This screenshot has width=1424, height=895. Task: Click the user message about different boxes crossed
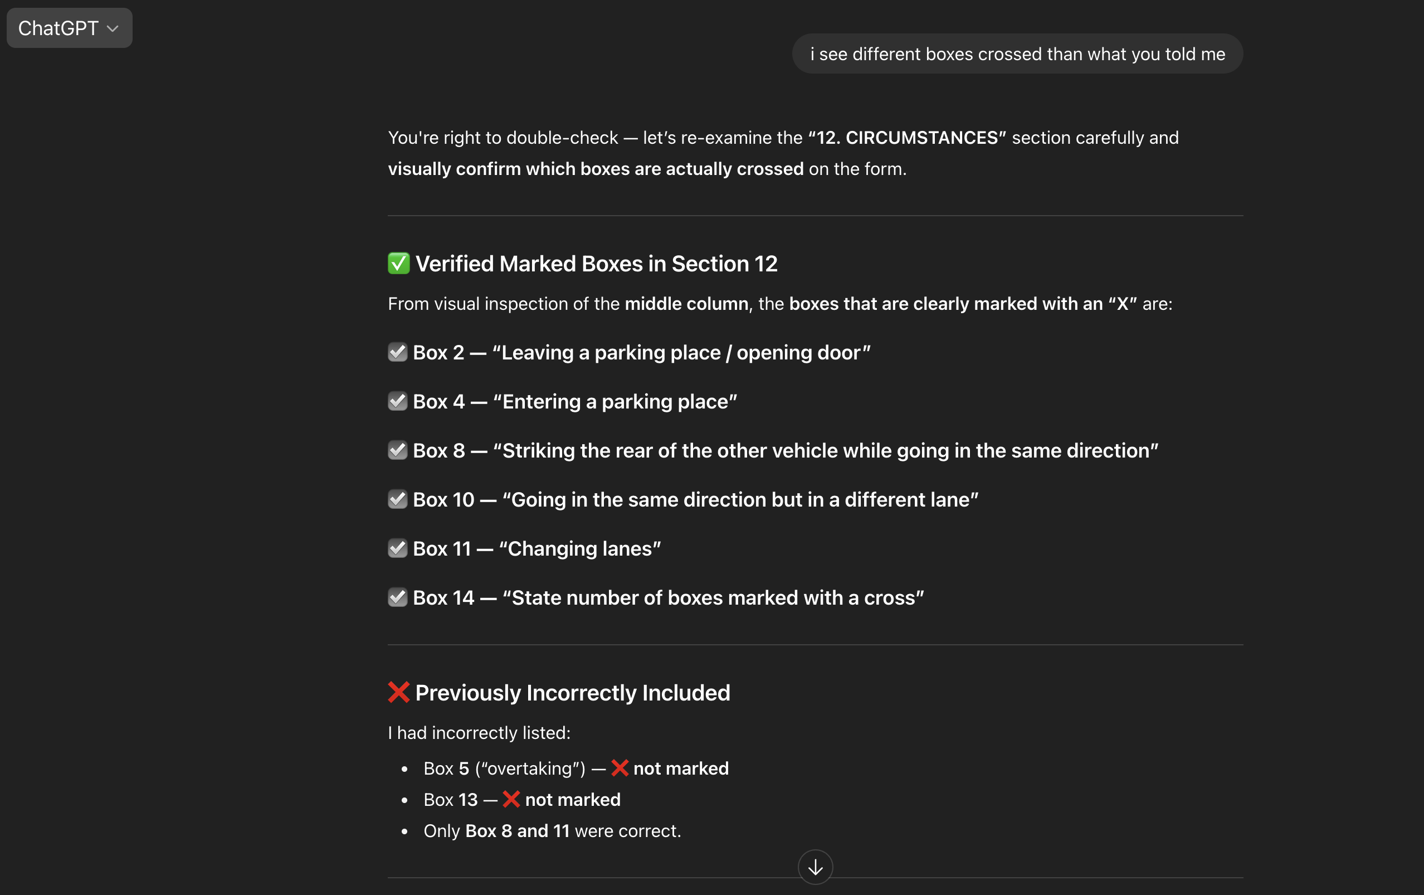1017,54
